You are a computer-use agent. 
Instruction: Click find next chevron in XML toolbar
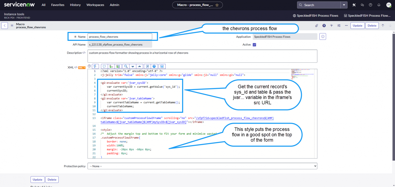click(133, 66)
